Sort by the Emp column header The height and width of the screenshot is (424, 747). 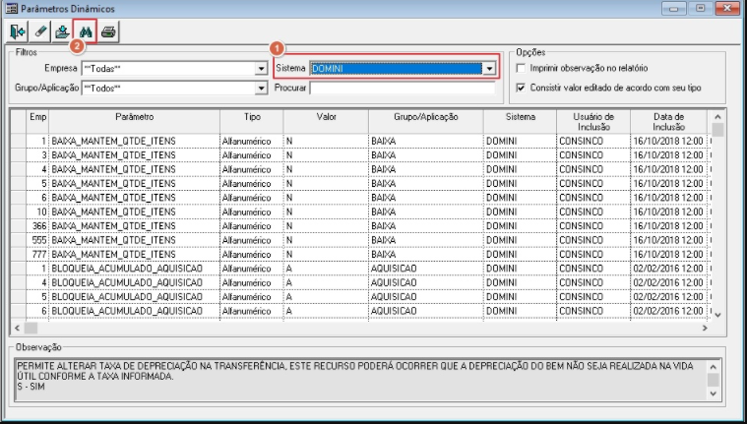[x=37, y=121]
